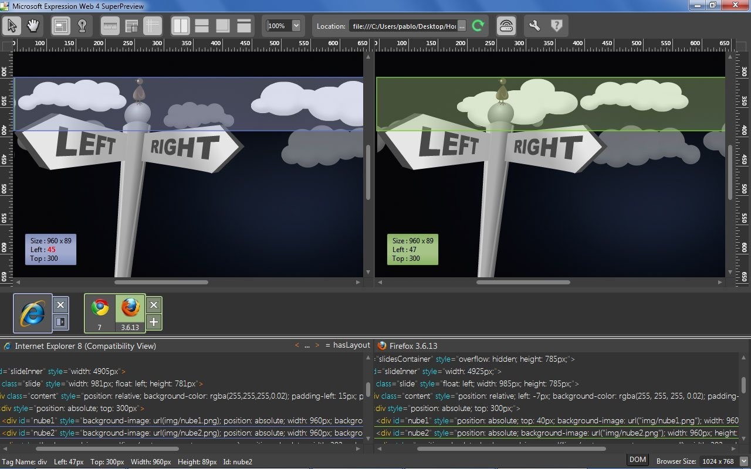Image resolution: width=751 pixels, height=469 pixels.
Task: Click the right preview scroll-right arrow
Action: [720, 282]
